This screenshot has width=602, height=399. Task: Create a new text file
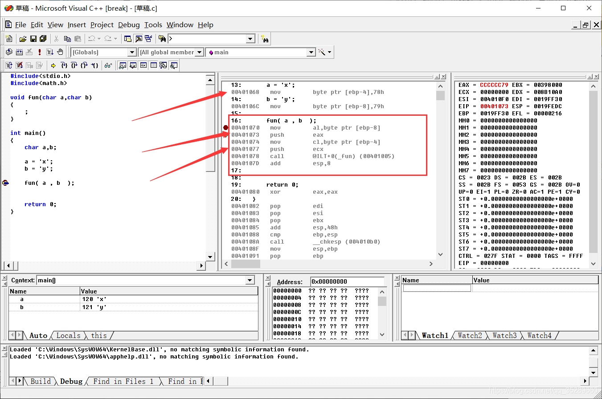pyautogui.click(x=9, y=39)
